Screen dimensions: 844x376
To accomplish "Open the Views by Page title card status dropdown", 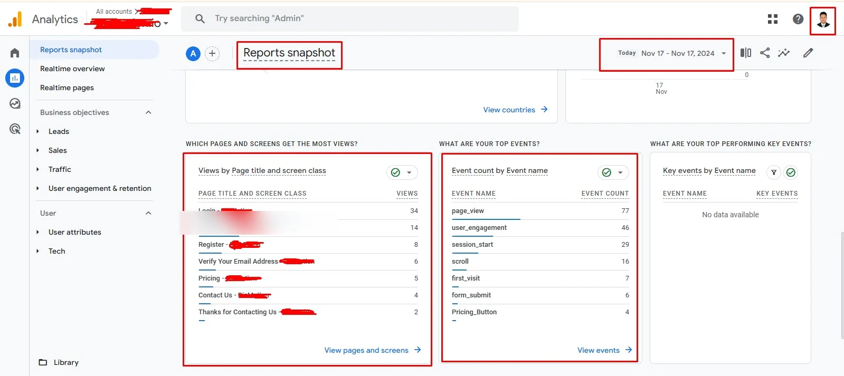I will (402, 172).
